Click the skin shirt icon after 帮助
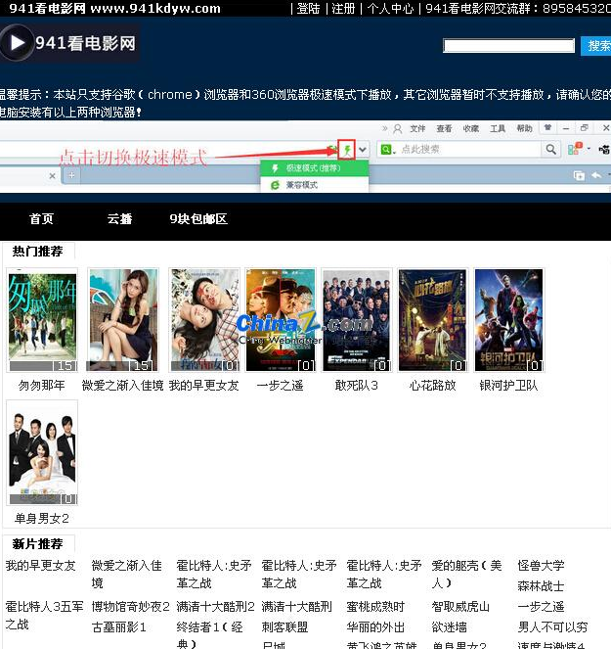 point(547,128)
